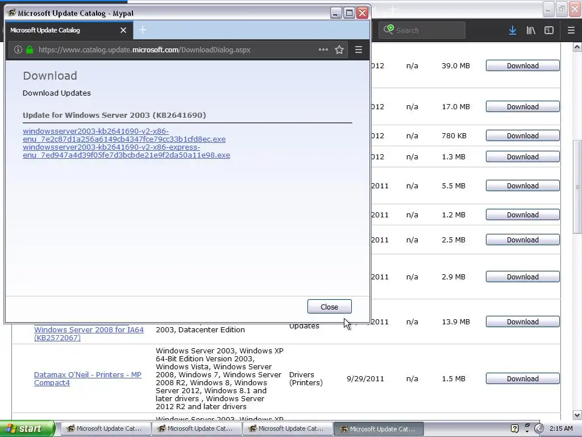Close the Microsoft Update Catalog tab
The height and width of the screenshot is (437, 582).
point(123,30)
